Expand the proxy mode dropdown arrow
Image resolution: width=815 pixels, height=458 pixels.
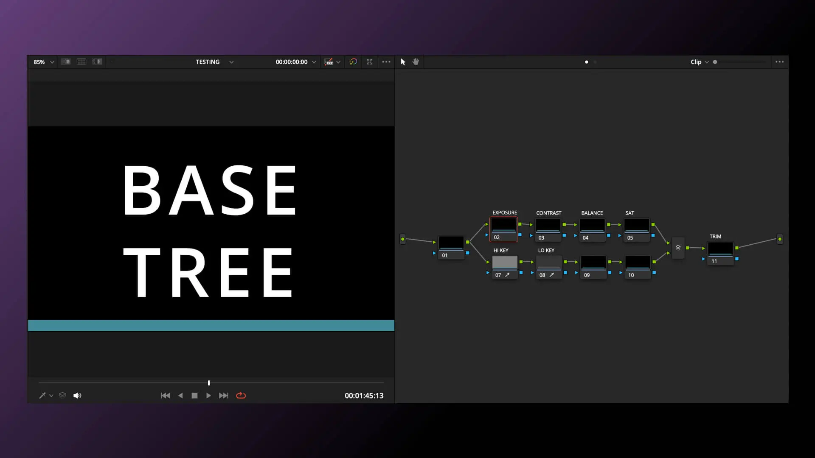pos(338,62)
